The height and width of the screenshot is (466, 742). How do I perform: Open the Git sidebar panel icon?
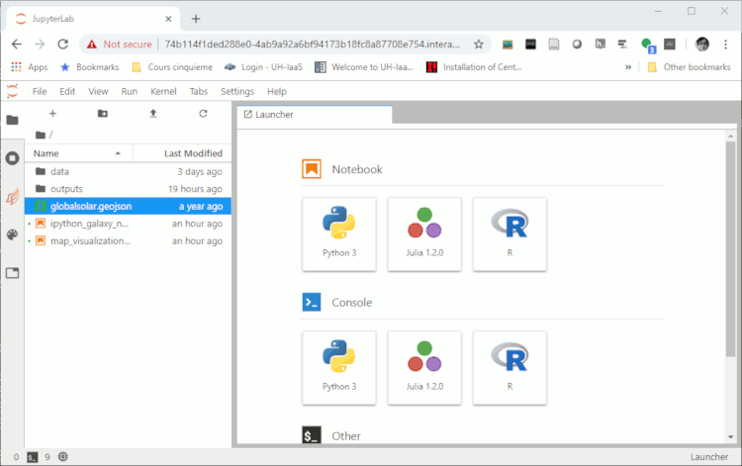tap(12, 197)
